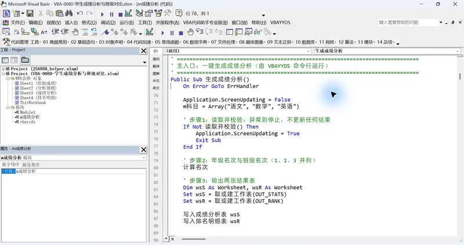The width and height of the screenshot is (464, 245).
Task: Collapse the 模块 folder node
Action: point(8,107)
